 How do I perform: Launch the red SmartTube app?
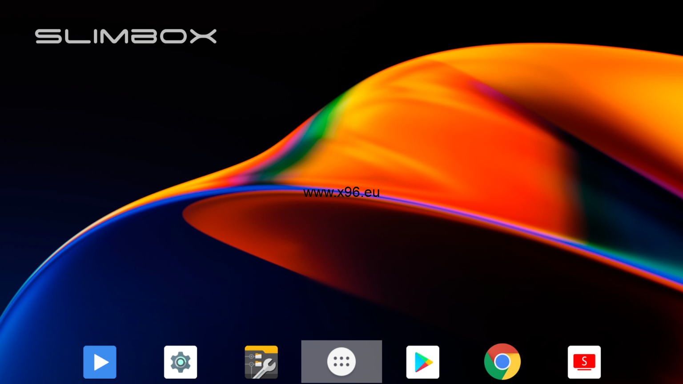584,362
